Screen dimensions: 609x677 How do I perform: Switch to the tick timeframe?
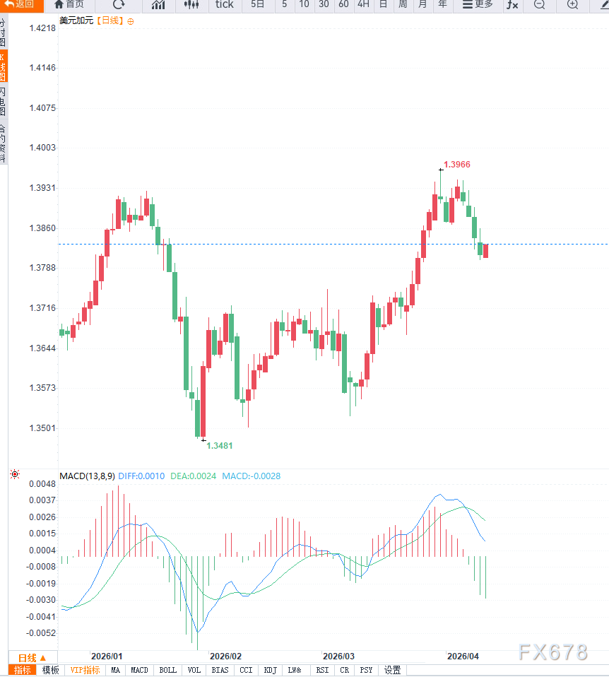[224, 4]
